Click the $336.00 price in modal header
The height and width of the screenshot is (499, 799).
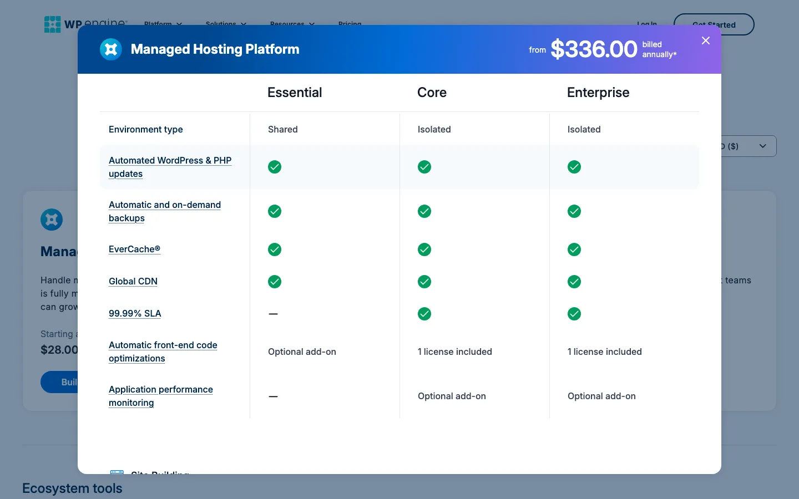(x=594, y=49)
